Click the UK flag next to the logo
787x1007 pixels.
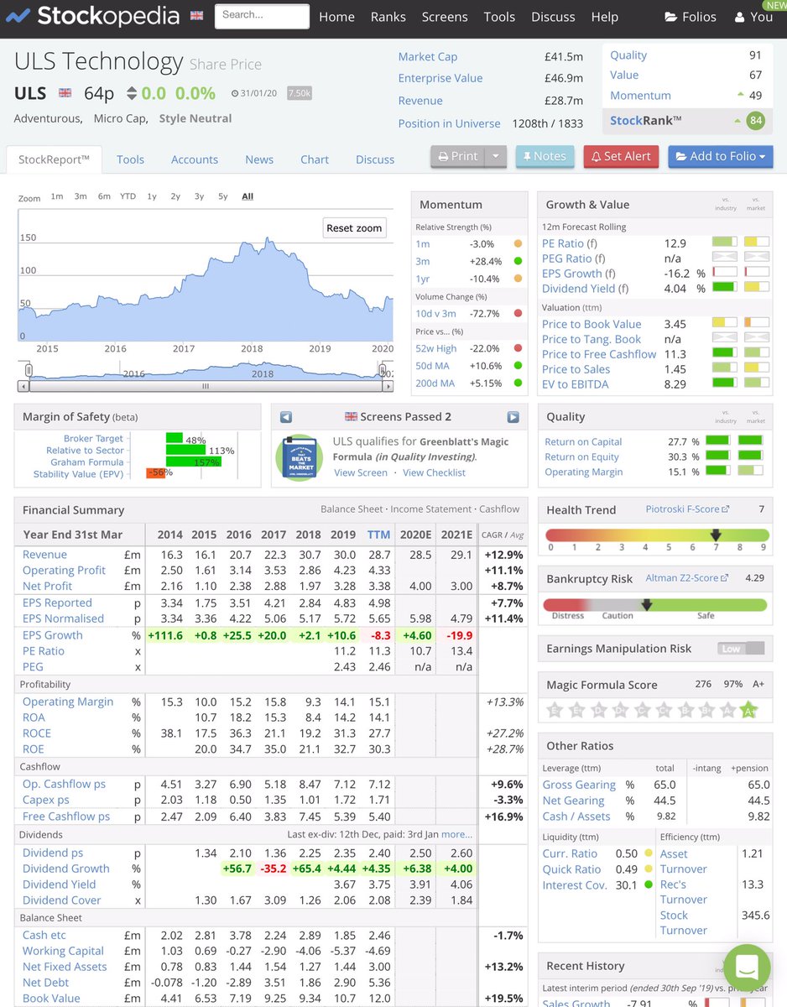click(x=197, y=16)
